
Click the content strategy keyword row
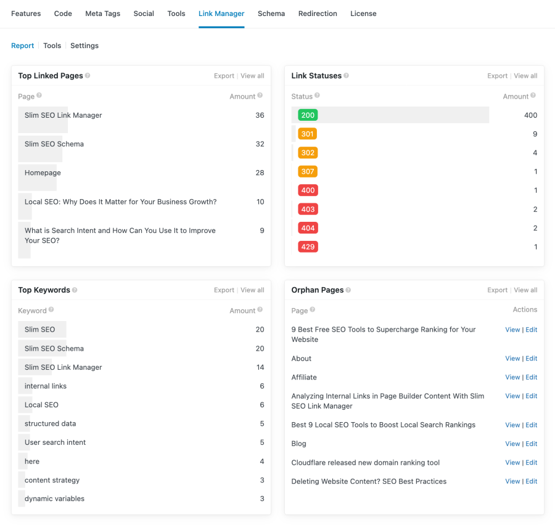141,480
